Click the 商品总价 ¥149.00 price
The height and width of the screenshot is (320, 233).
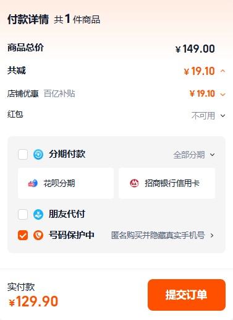(x=195, y=49)
